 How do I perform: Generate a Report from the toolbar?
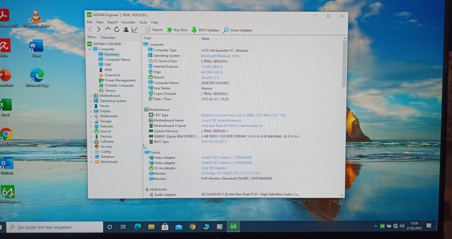tap(154, 30)
